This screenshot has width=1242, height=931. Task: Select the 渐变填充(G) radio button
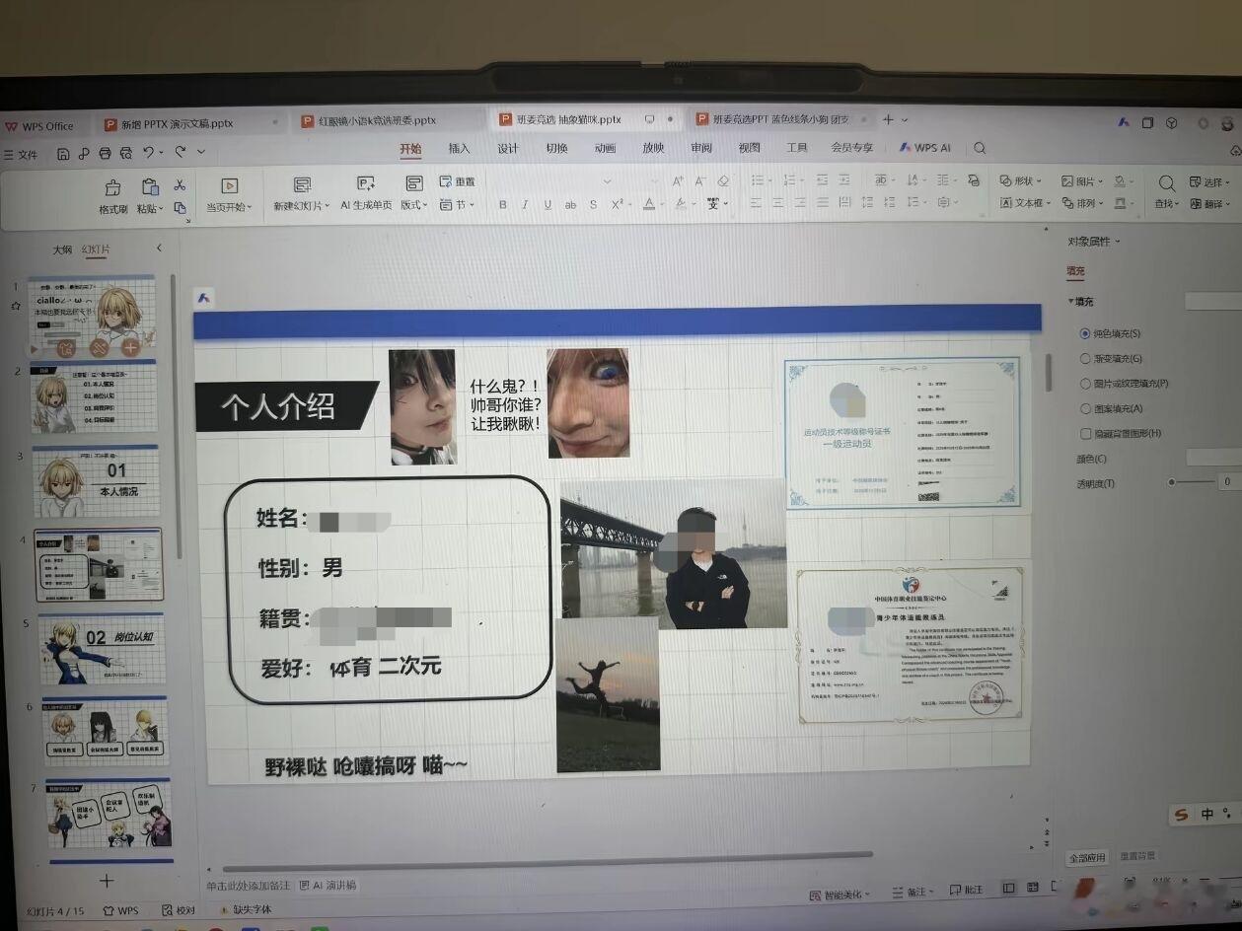coord(1085,359)
